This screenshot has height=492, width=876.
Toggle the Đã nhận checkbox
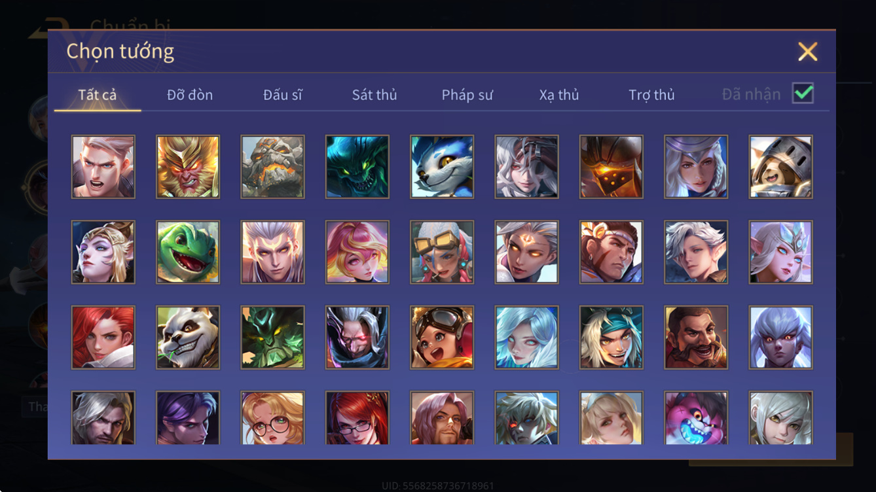[803, 94]
